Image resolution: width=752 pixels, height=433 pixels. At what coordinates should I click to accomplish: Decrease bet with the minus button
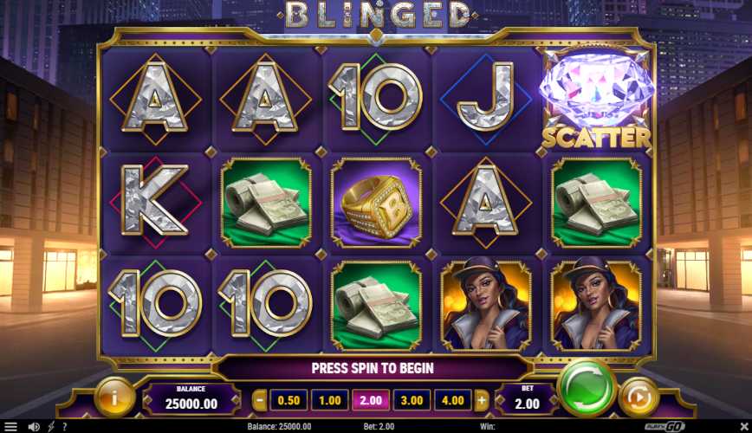(x=259, y=400)
